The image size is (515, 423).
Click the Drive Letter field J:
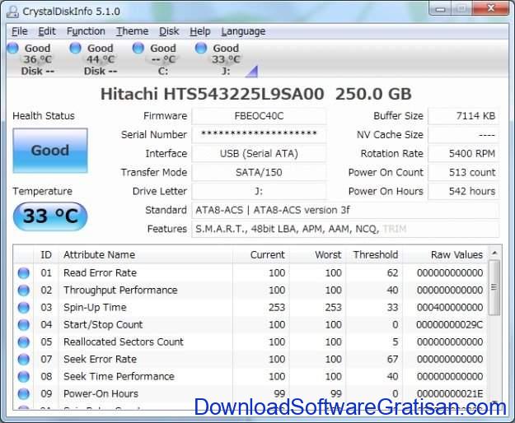click(259, 191)
